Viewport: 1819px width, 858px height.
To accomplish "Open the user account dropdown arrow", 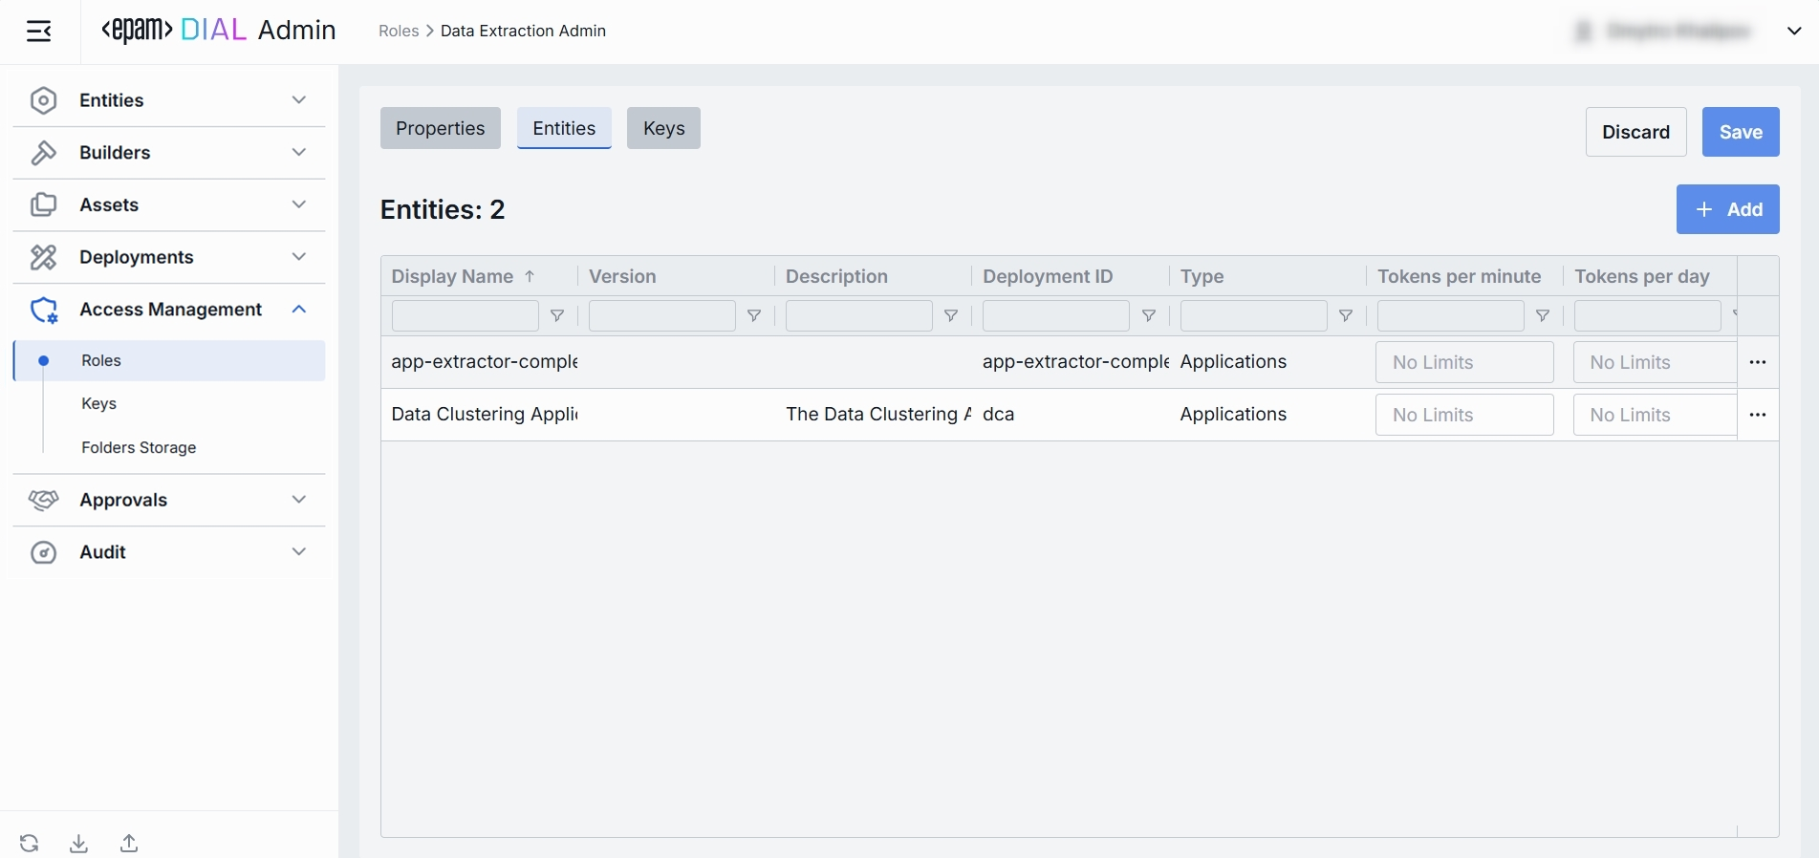I will (1794, 32).
